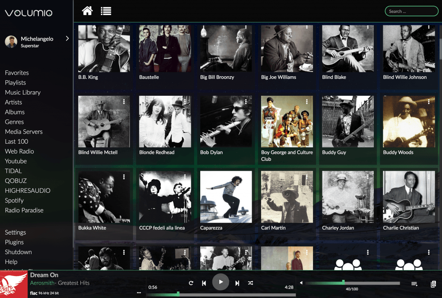This screenshot has width=442, height=298.
Task: Click the Search field at top right
Action: click(x=410, y=11)
